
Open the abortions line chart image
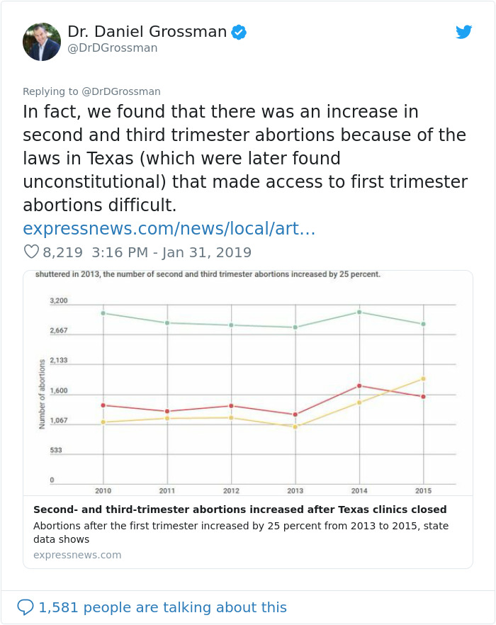click(x=247, y=383)
